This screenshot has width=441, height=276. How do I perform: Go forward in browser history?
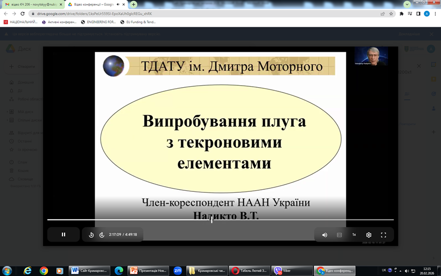pyautogui.click(x=14, y=13)
